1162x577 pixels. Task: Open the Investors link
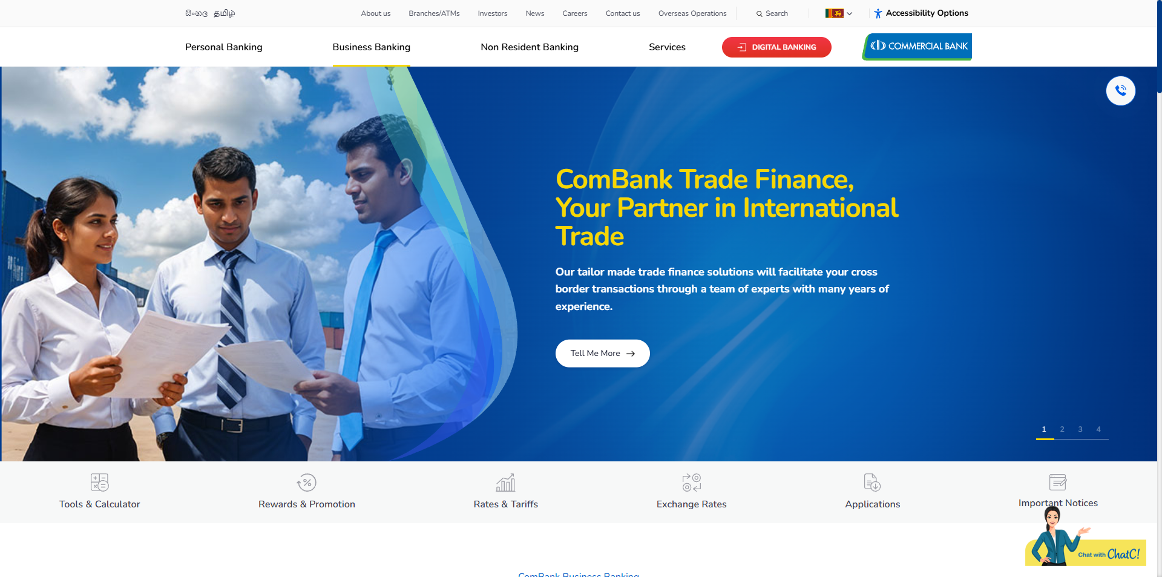coord(493,13)
